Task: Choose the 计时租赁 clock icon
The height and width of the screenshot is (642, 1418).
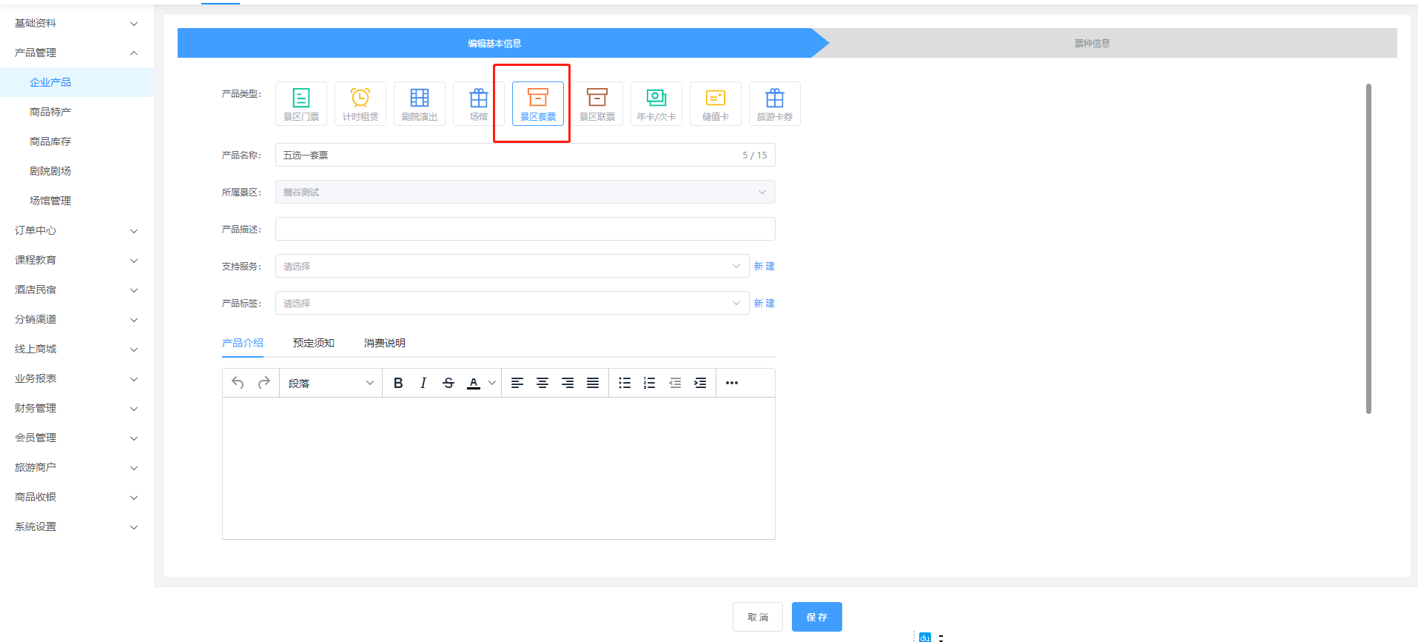Action: pos(360,104)
